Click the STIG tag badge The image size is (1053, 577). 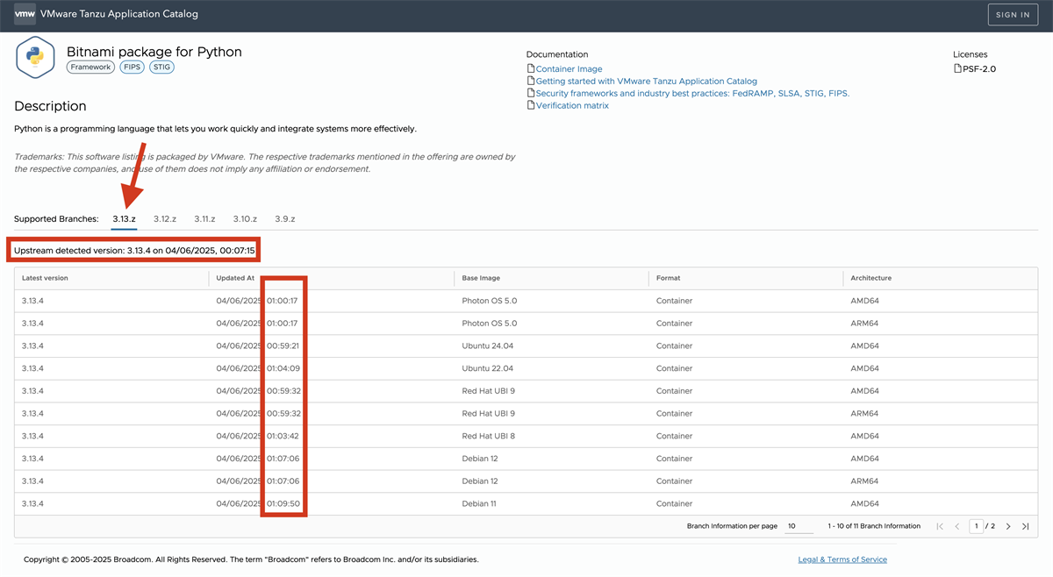pos(161,68)
